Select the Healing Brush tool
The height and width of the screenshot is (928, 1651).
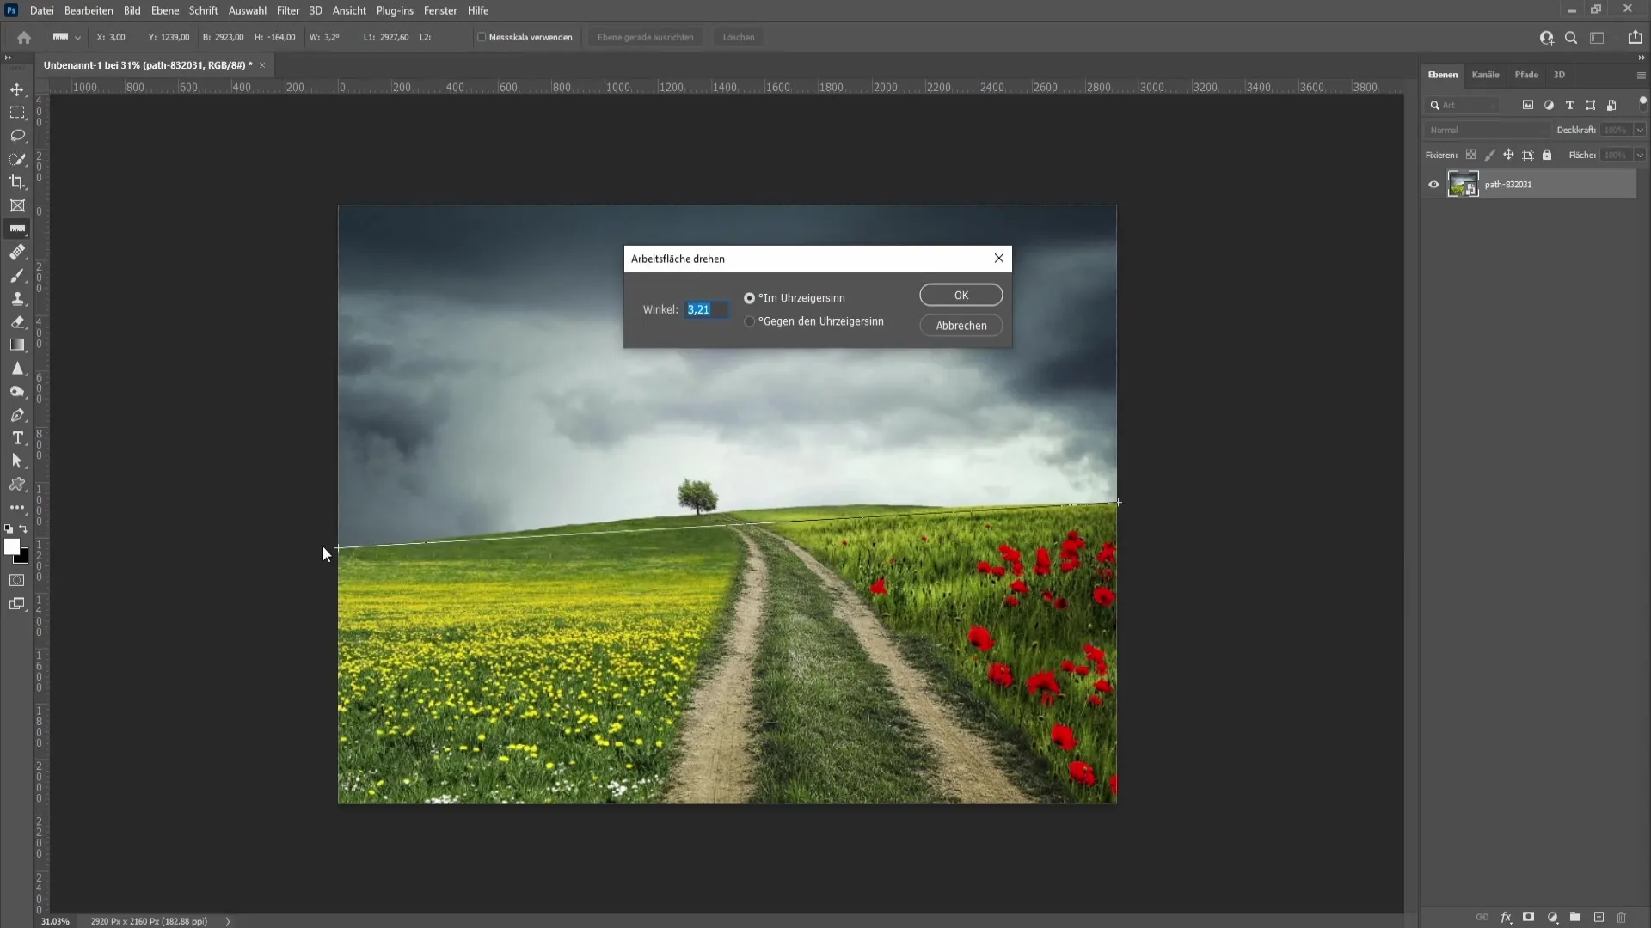(x=17, y=252)
